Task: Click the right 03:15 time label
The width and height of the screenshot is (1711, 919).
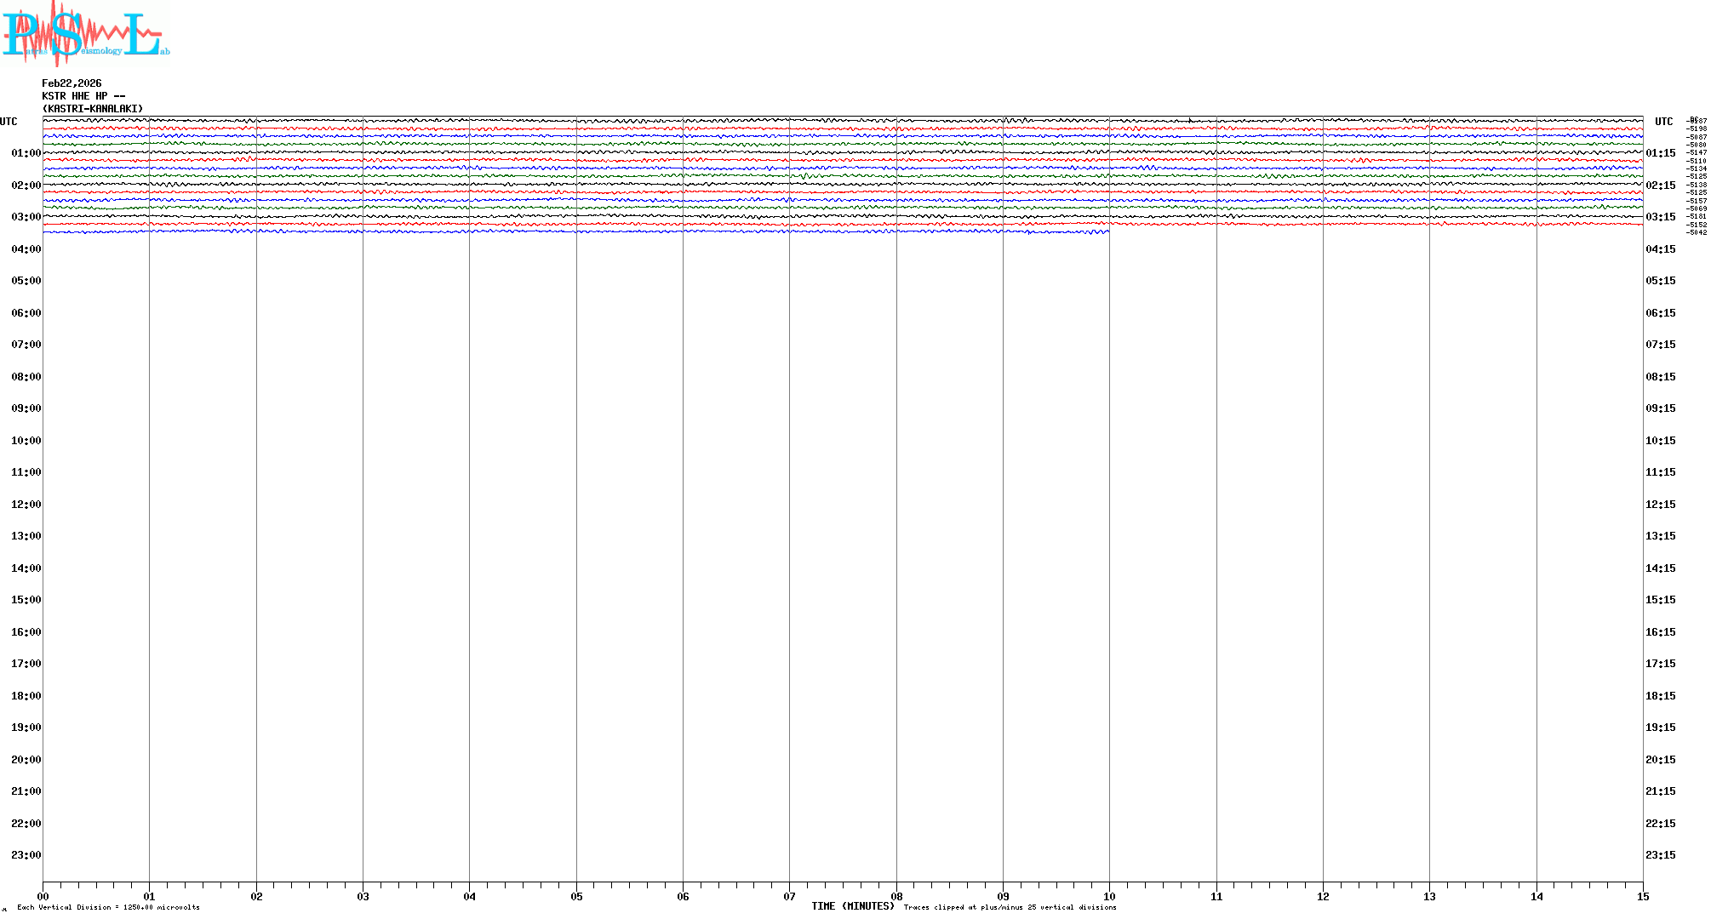Action: click(1660, 217)
